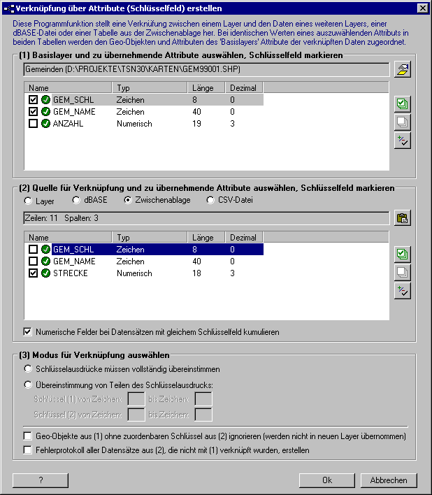
Task: Select GEM_NAME row in source list
Action: tap(144, 261)
